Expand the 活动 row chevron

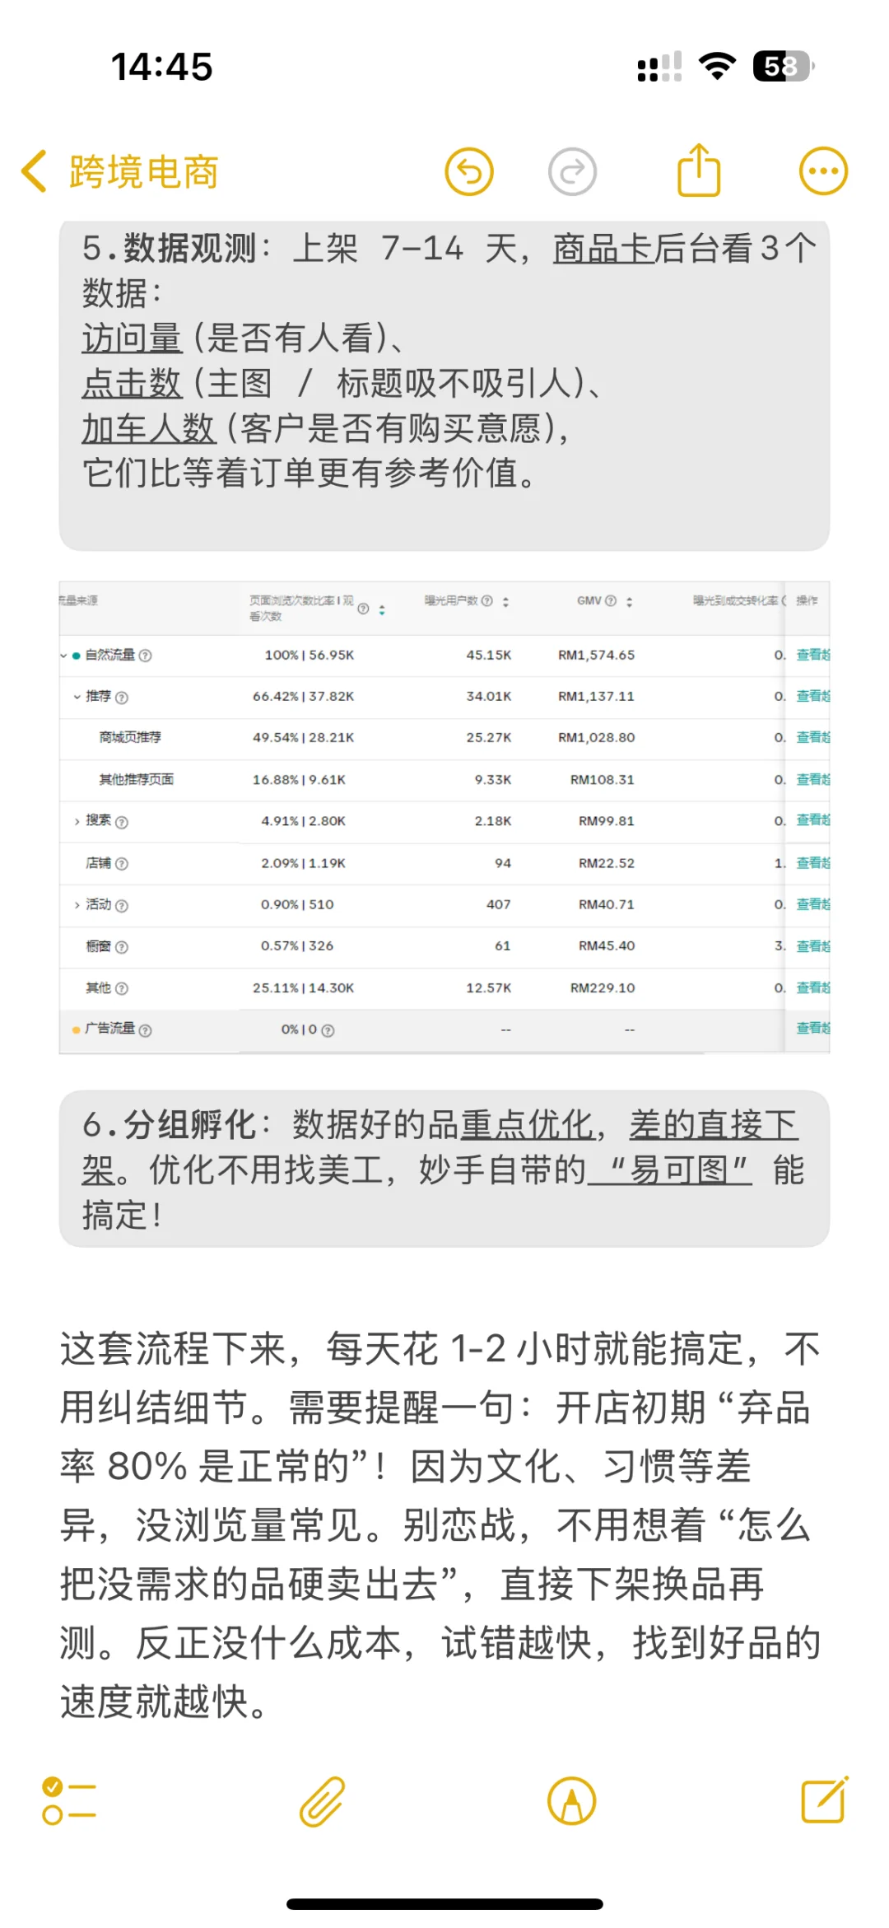(77, 905)
